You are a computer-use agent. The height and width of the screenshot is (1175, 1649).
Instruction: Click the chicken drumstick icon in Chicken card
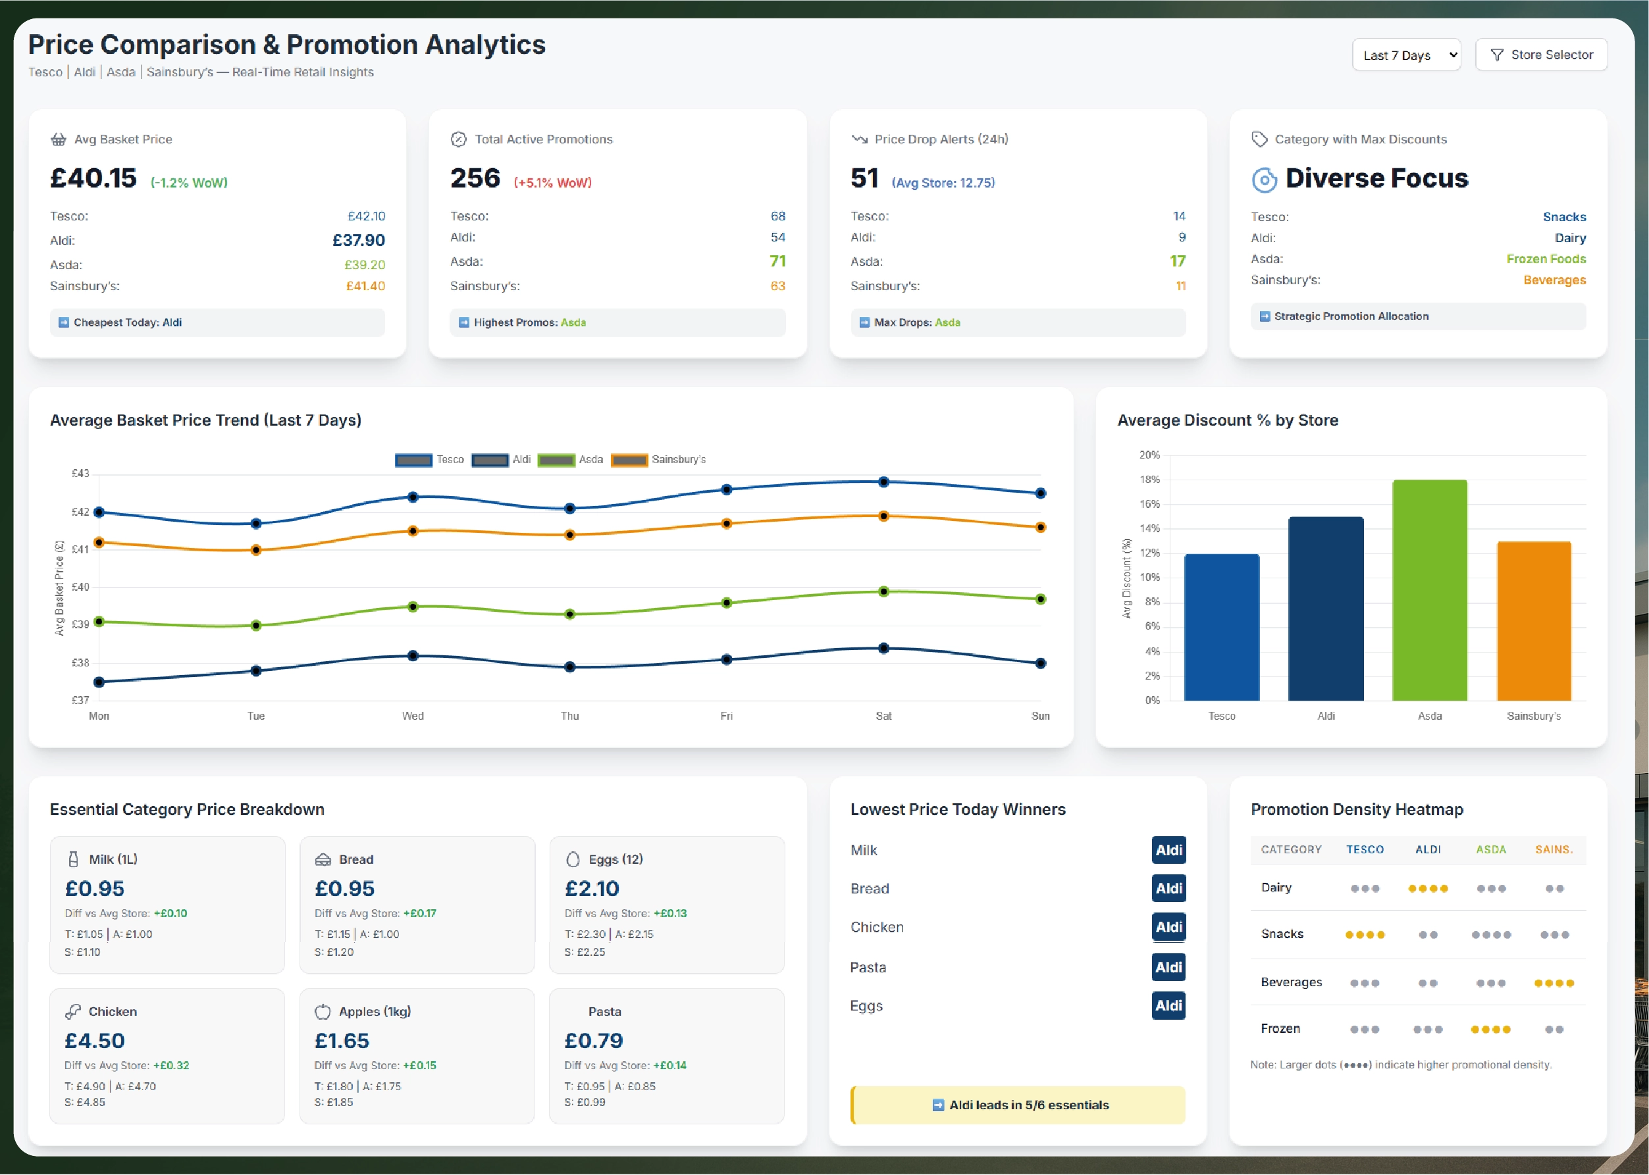point(72,1011)
